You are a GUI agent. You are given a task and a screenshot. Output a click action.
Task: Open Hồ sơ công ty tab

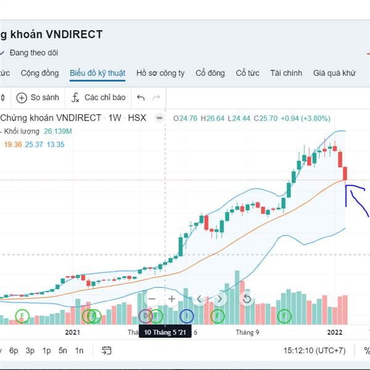[160, 73]
